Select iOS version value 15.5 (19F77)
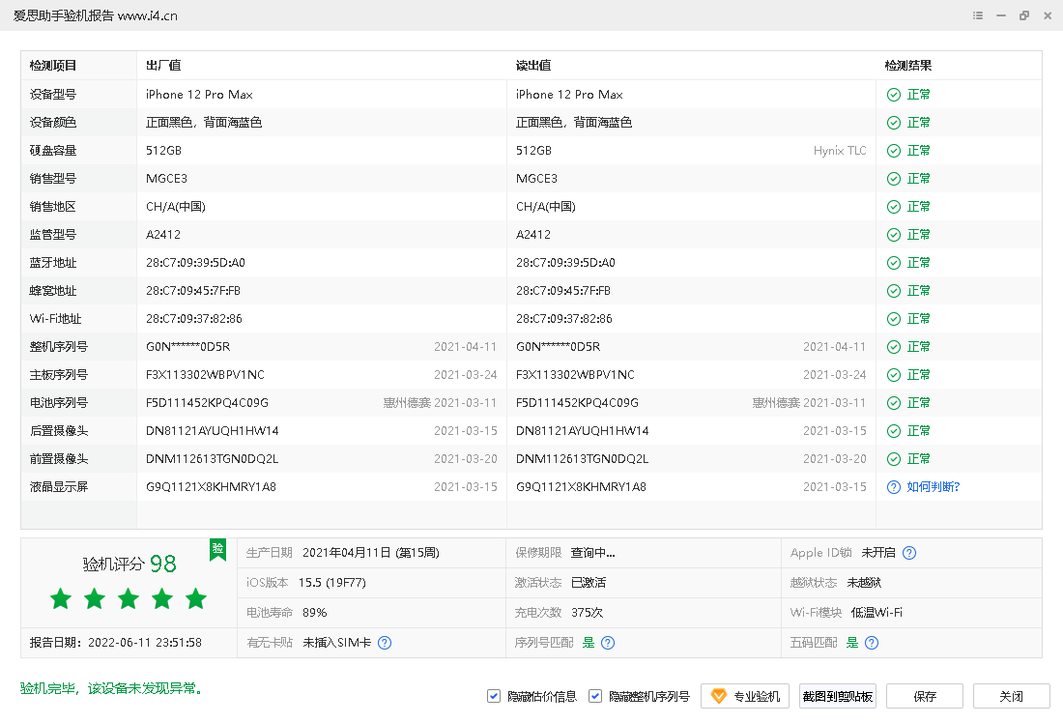 (332, 583)
